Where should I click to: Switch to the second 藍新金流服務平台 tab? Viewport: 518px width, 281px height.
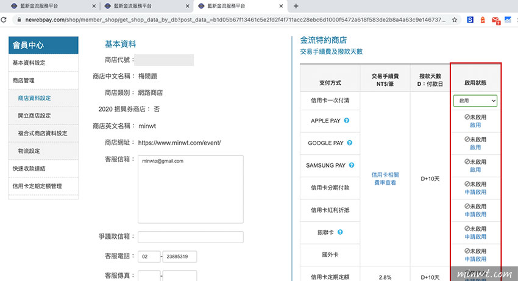point(146,6)
